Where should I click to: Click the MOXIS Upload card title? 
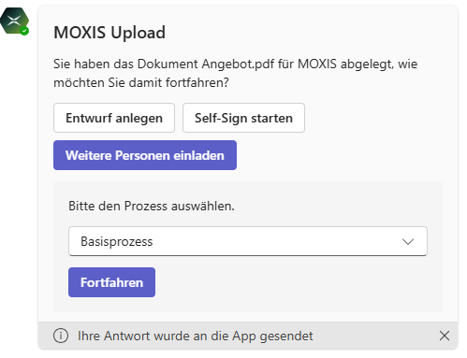(x=109, y=33)
